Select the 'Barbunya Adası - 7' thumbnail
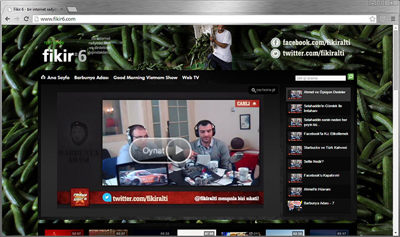 [x=295, y=206]
